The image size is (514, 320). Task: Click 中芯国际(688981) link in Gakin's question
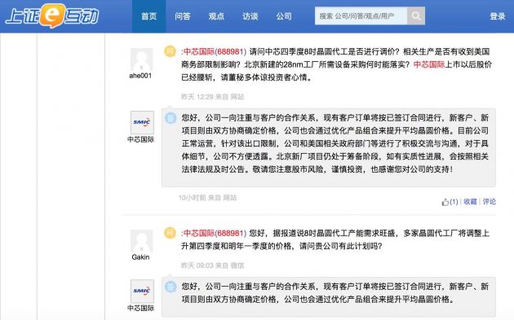tap(215, 233)
